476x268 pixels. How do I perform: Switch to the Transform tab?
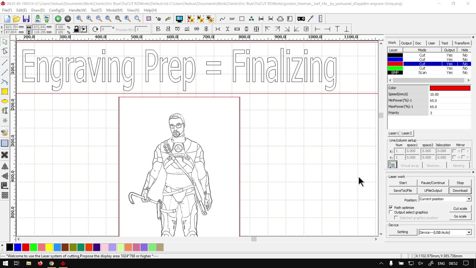[x=462, y=43]
